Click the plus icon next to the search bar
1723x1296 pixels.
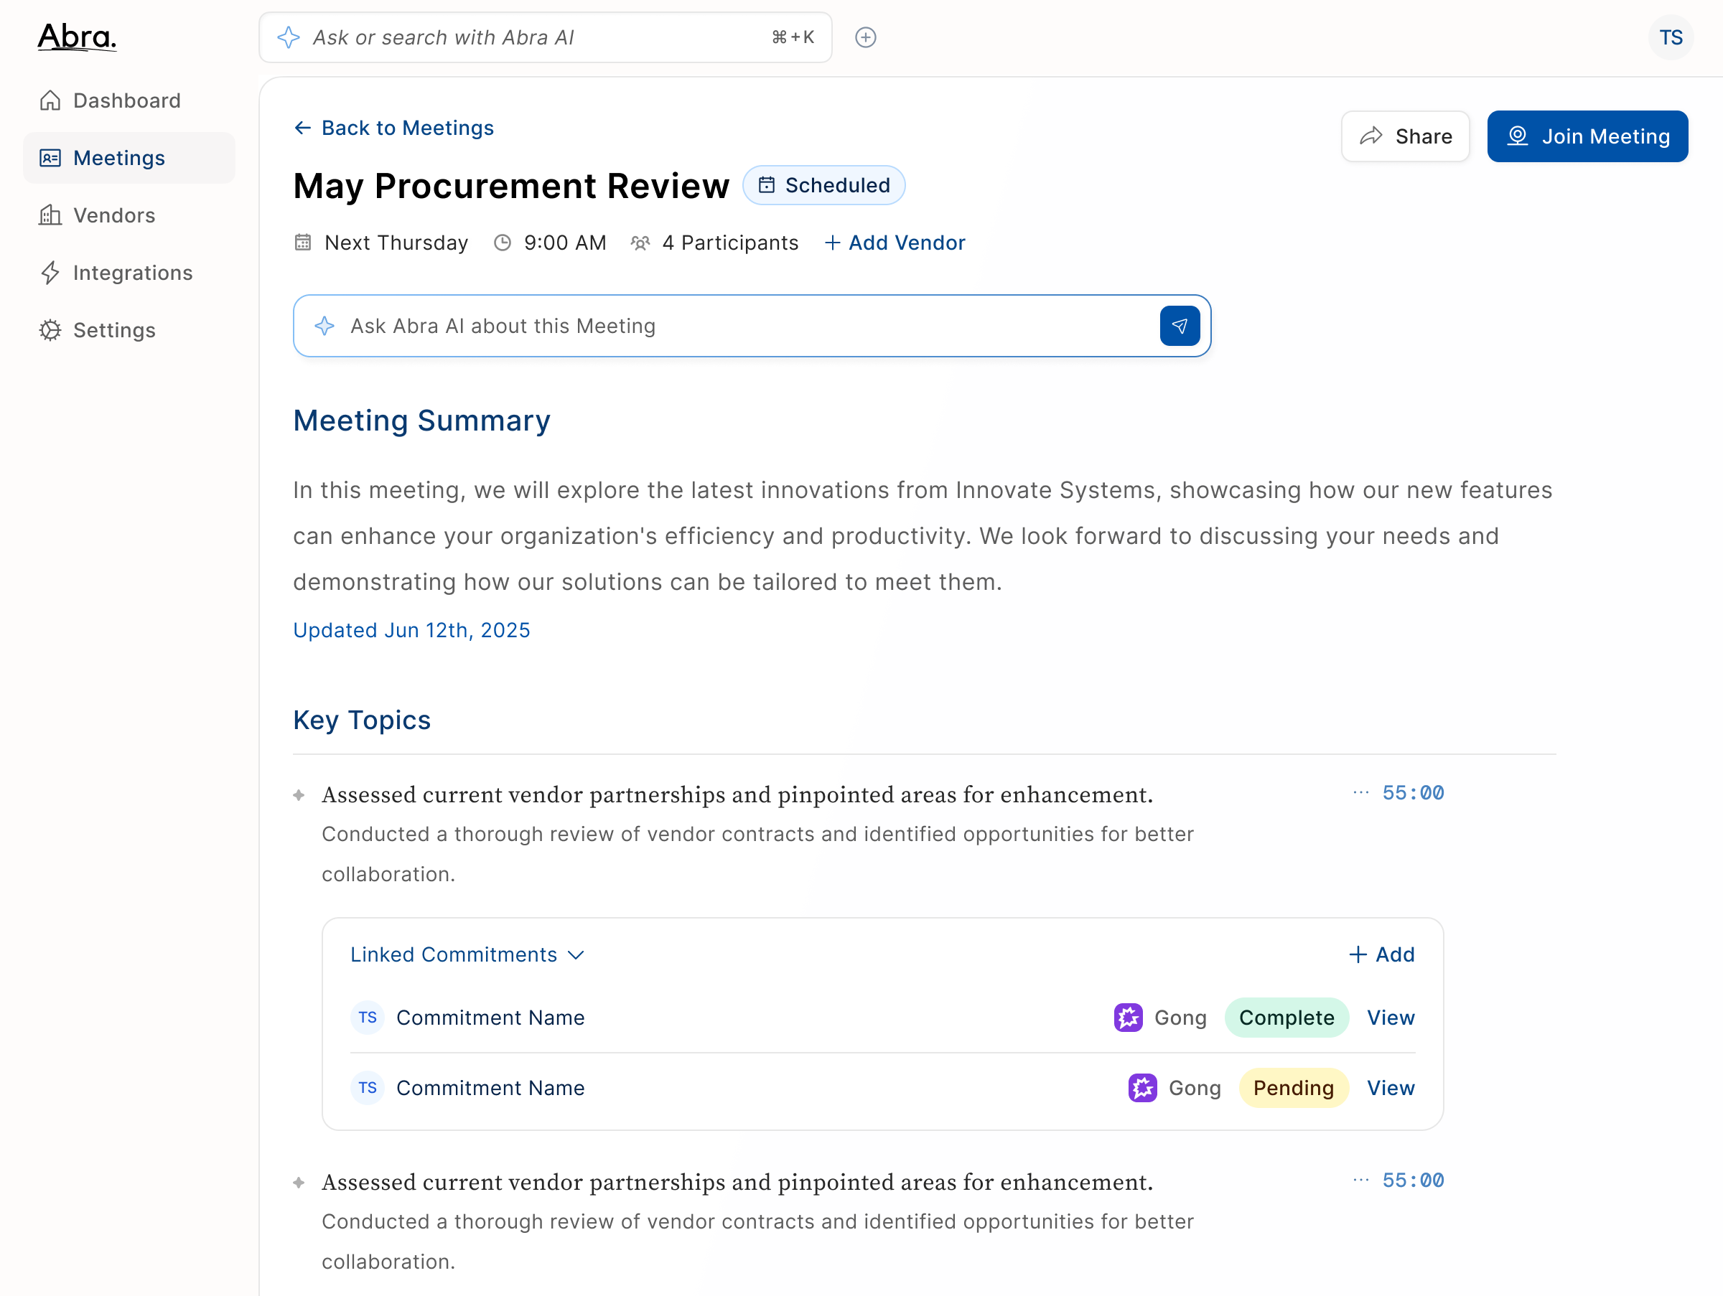[x=865, y=37]
